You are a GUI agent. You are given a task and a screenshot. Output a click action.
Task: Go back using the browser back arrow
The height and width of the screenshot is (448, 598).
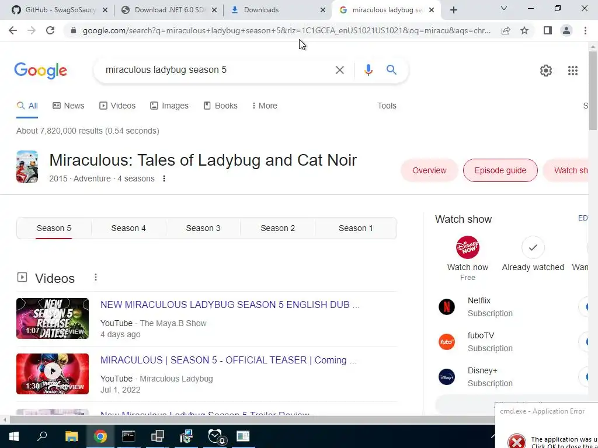pyautogui.click(x=13, y=30)
